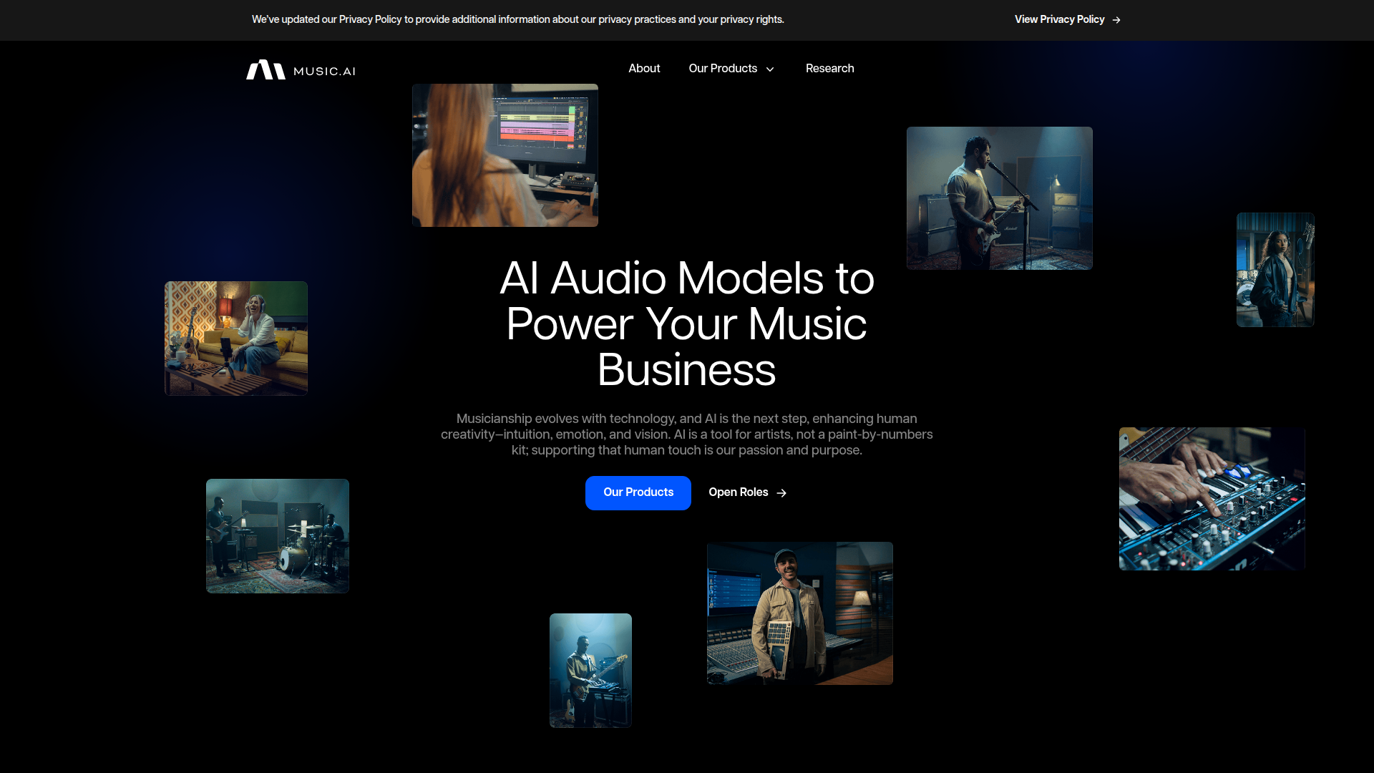Click the blue Our Products button

tap(638, 492)
